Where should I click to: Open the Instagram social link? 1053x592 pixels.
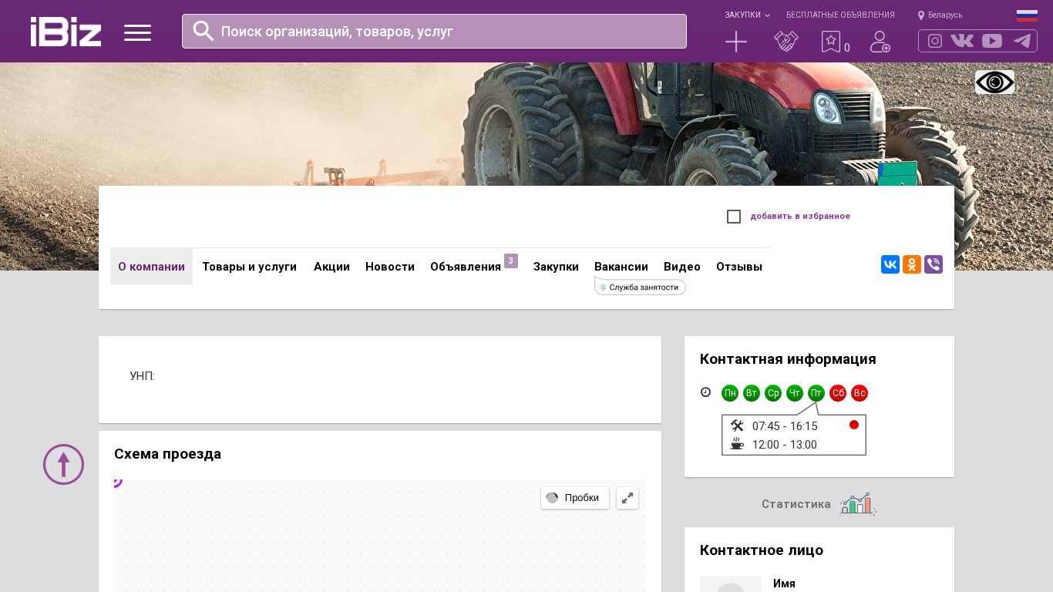pos(935,41)
